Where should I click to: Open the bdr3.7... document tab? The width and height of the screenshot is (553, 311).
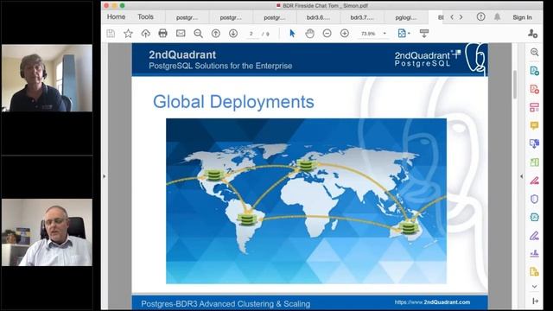point(362,17)
